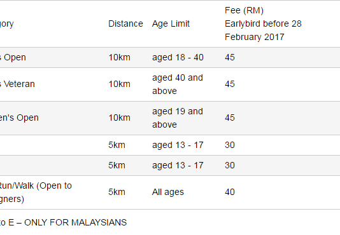Click the second fee 30 cell

coord(230,165)
